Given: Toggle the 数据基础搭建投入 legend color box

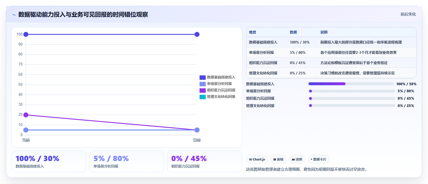Looking at the screenshot, I should coord(202,77).
